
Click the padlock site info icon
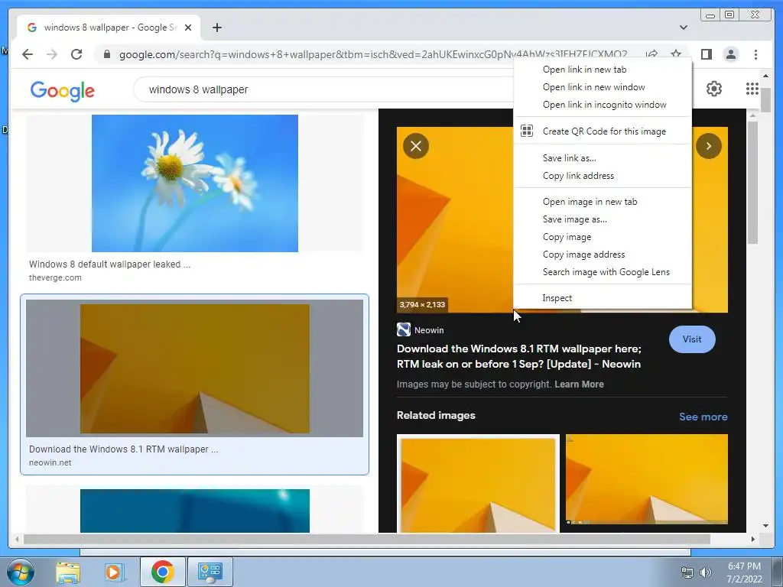pyautogui.click(x=106, y=54)
